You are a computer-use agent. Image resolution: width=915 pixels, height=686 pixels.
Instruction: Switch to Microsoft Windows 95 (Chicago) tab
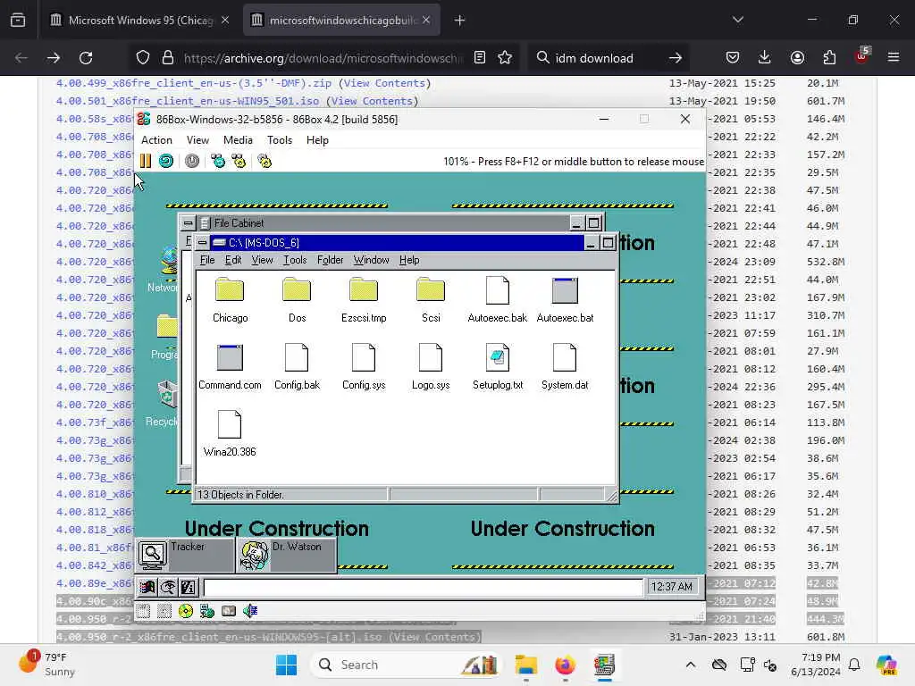[140, 20]
